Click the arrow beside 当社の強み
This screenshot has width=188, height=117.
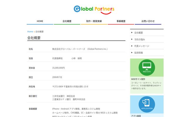132,39
